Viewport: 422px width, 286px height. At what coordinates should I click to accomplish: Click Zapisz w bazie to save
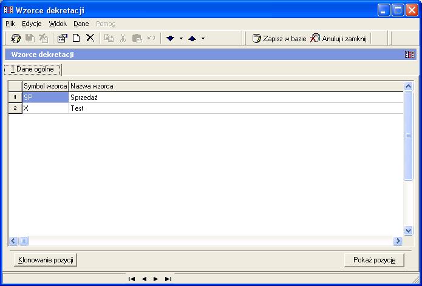[279, 39]
